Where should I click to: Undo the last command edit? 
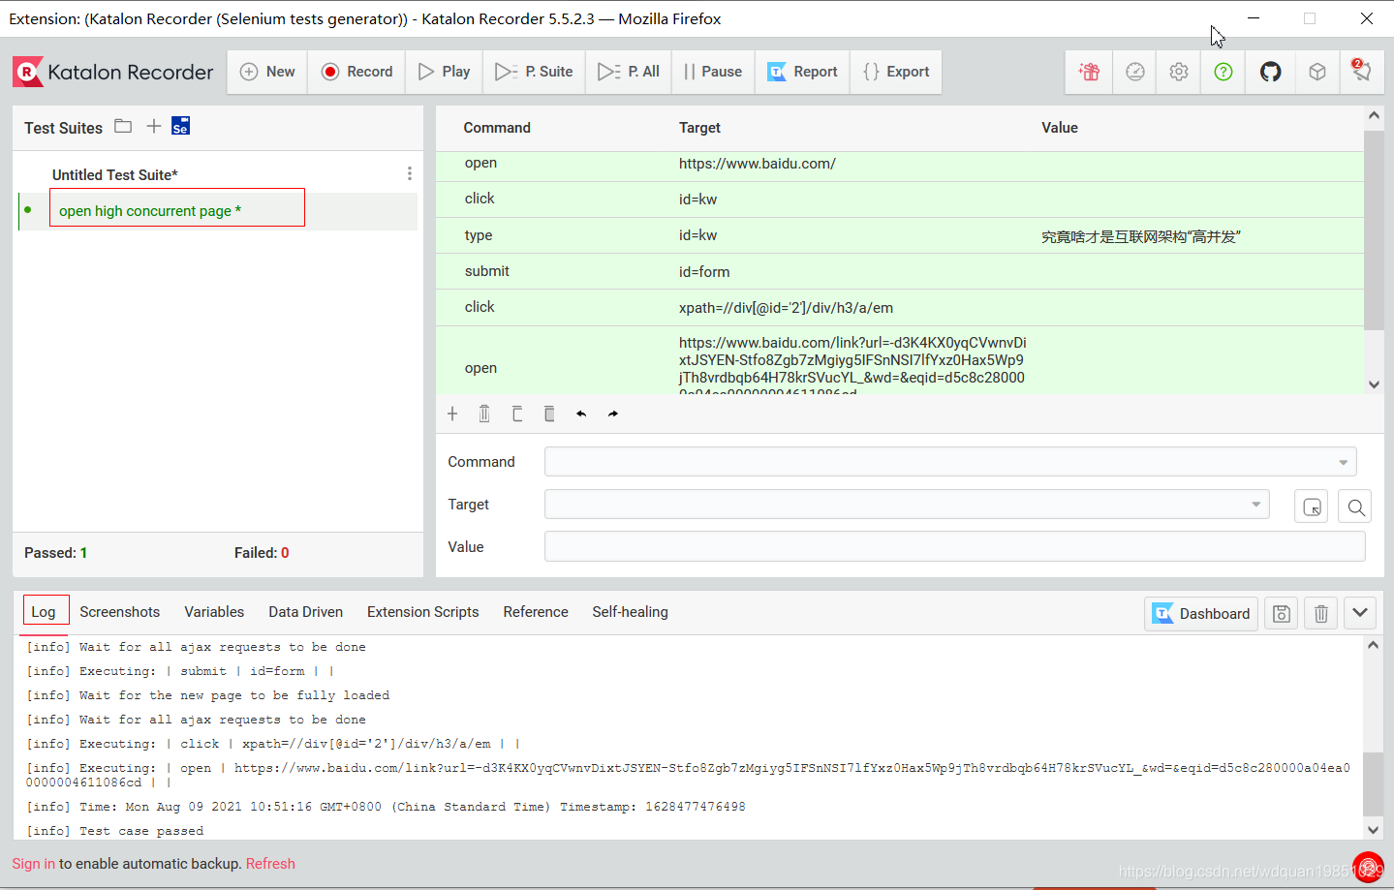coord(581,414)
